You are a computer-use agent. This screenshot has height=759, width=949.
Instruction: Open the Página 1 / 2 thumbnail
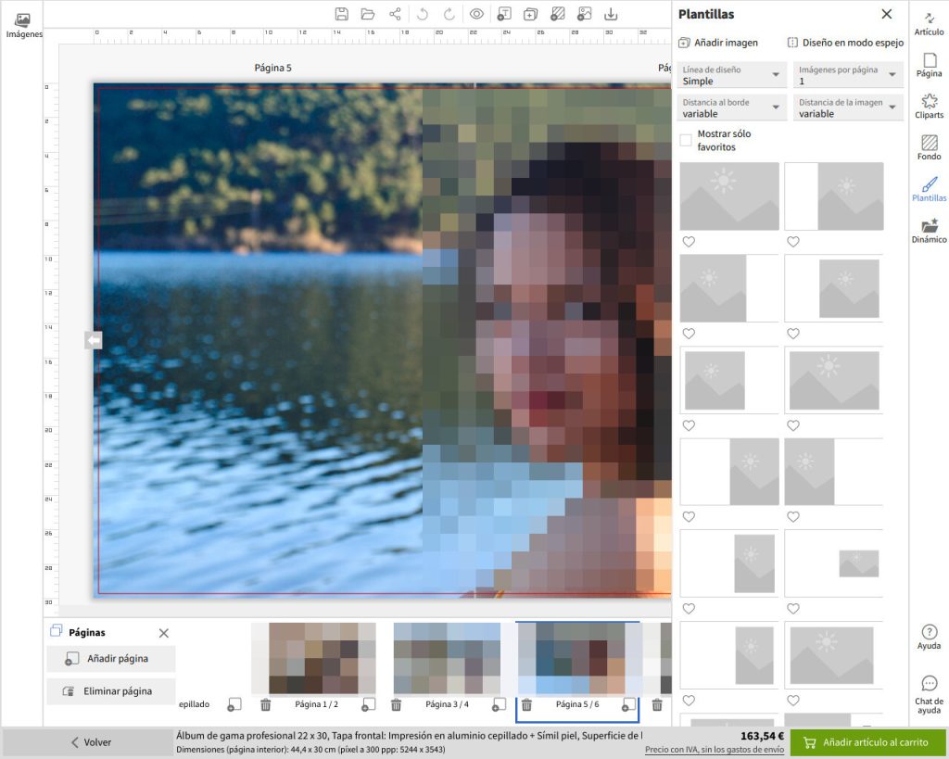pos(313,658)
